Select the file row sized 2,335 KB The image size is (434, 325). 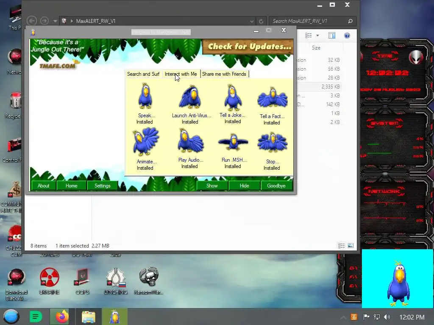pyautogui.click(x=319, y=87)
